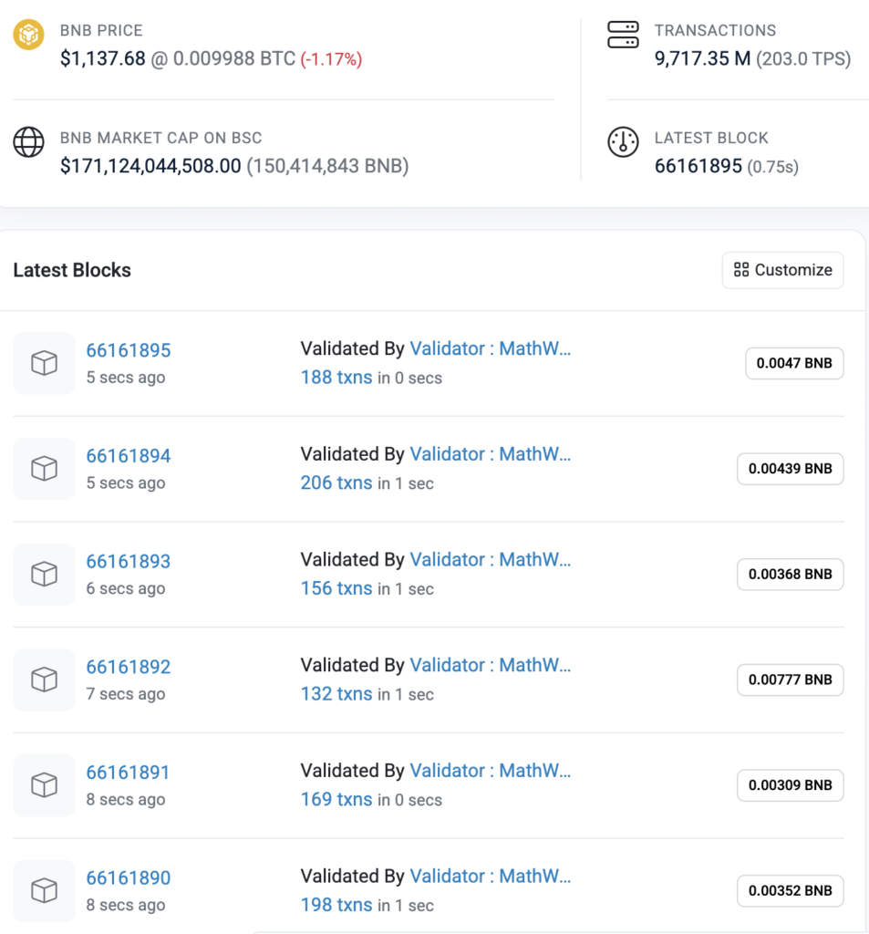
Task: Click the BNB price value $1,137.68
Action: click(103, 59)
